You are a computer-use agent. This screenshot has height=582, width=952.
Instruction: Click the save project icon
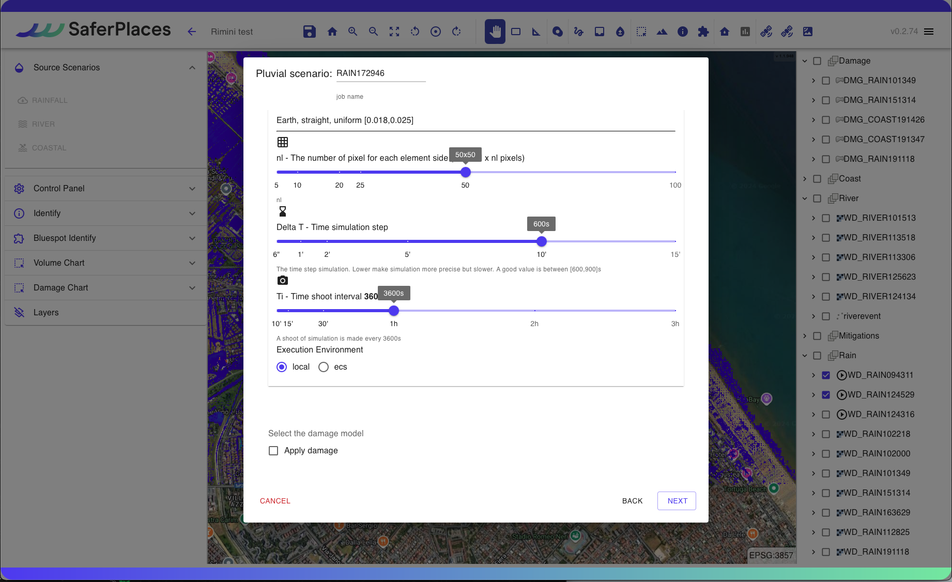[309, 32]
